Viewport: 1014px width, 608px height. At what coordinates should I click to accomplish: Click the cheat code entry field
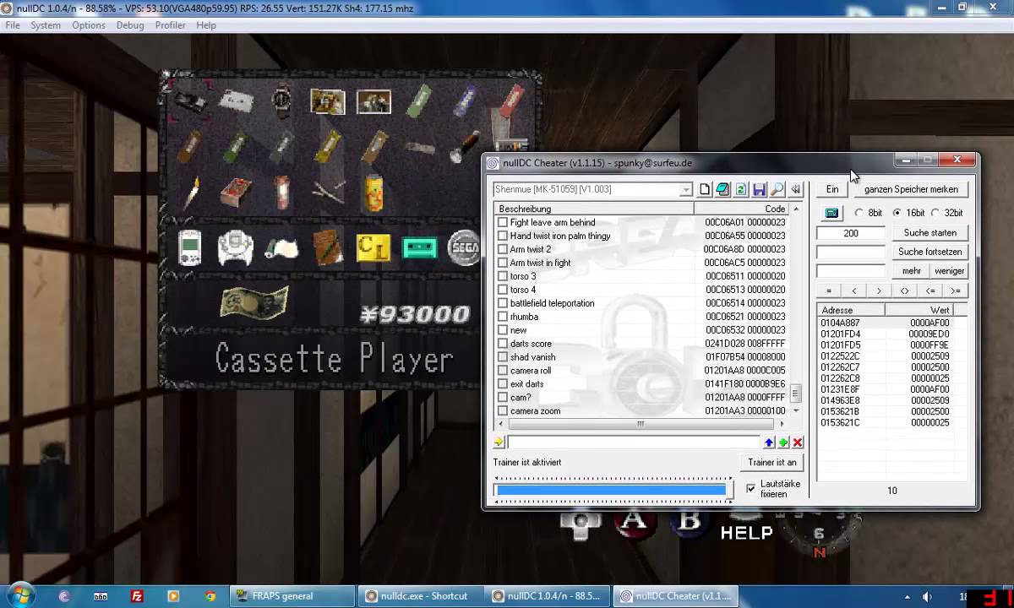[x=634, y=442]
